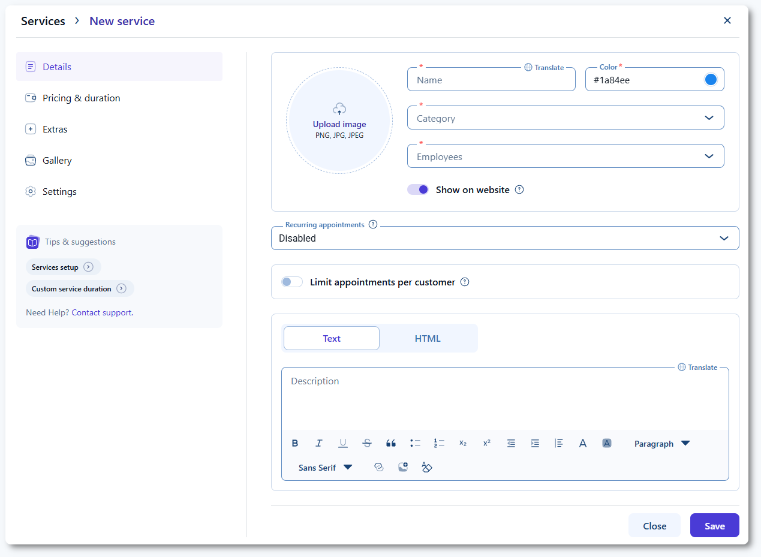Enable Limit appointments per customer toggle
Screen dimensions: 761x557
coord(292,282)
